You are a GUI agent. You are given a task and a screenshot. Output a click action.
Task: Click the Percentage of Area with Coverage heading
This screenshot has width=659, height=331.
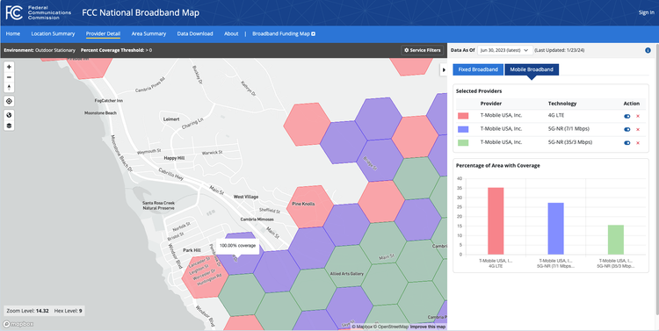click(x=498, y=165)
